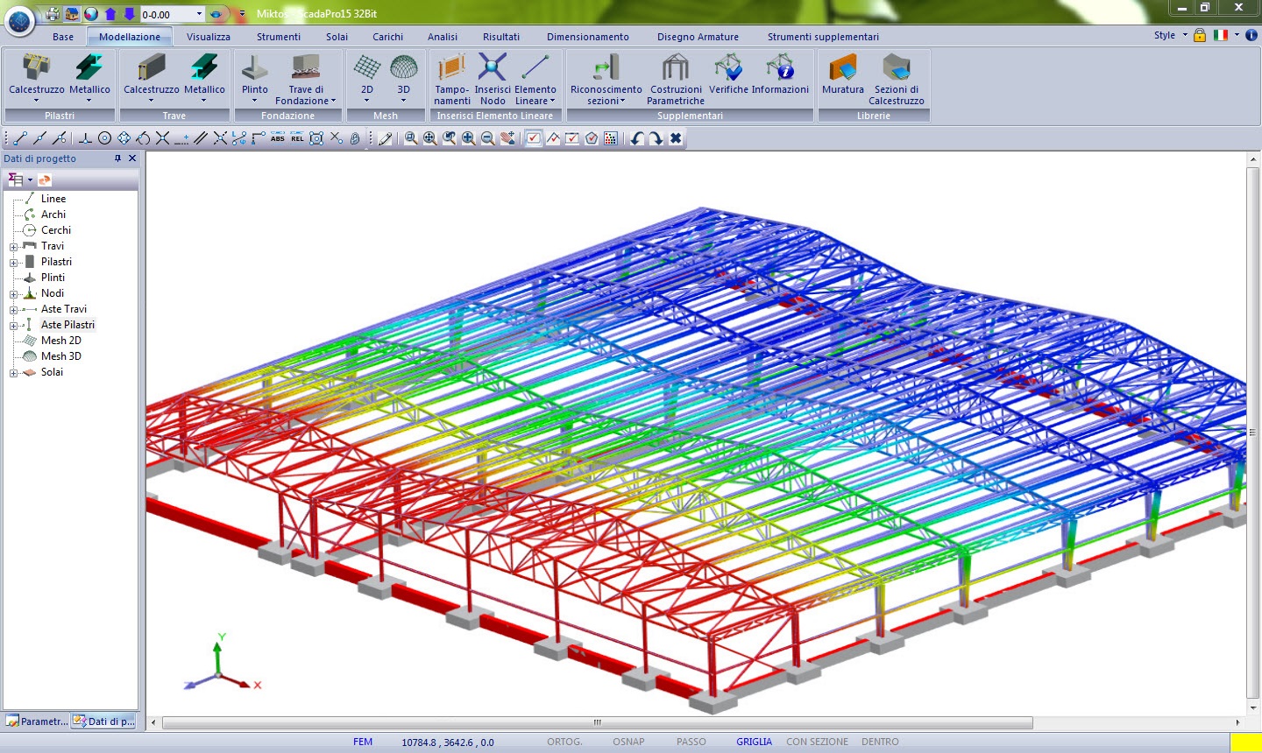Toggle OSNAP in the status bar
1262x753 pixels.
[x=628, y=742]
